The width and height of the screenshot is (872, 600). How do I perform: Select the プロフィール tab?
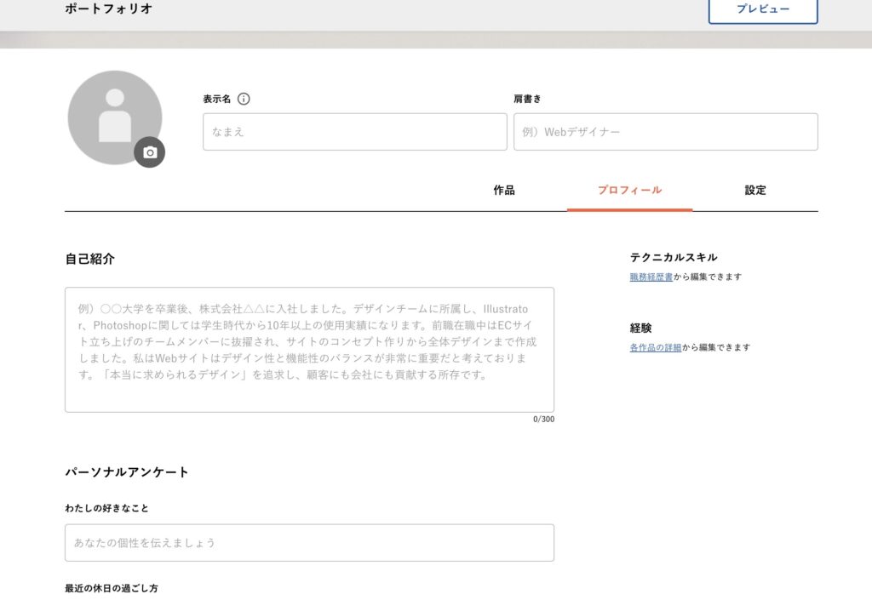(x=629, y=190)
